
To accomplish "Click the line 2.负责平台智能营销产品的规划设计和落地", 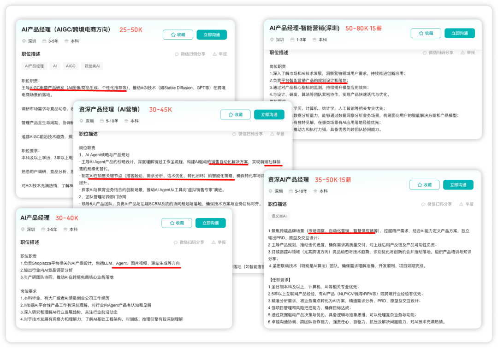I will point(308,80).
